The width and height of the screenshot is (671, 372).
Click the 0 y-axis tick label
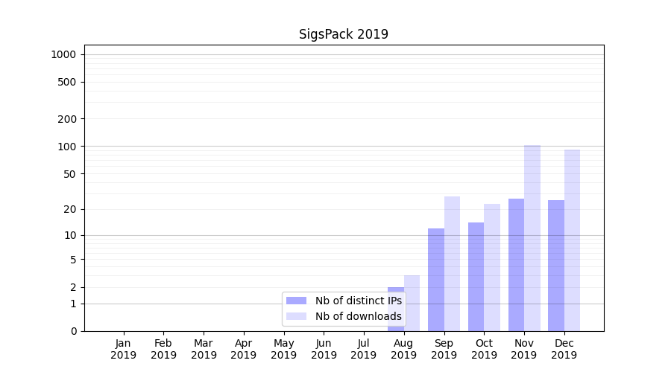click(74, 331)
